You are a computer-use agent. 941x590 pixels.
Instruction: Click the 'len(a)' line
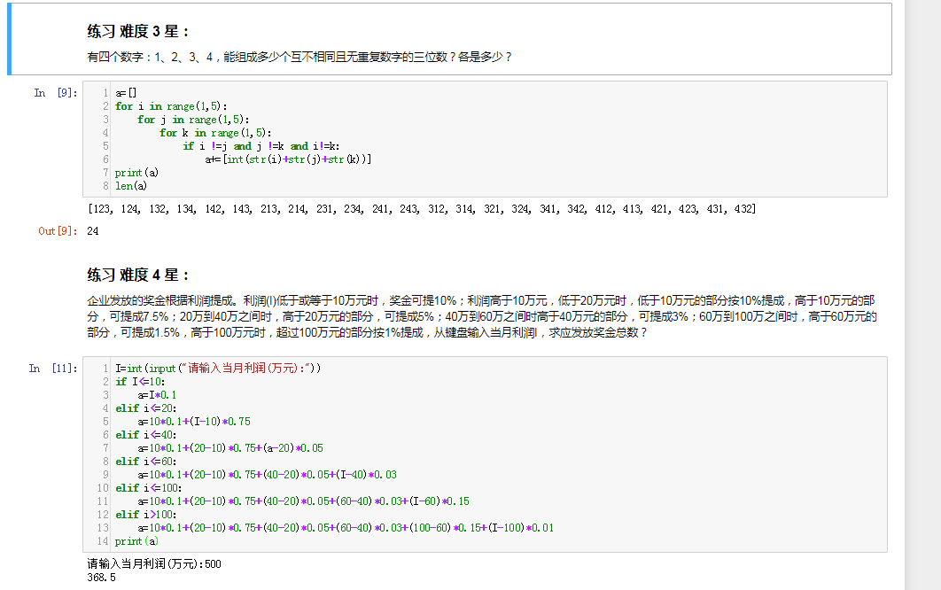coord(131,185)
